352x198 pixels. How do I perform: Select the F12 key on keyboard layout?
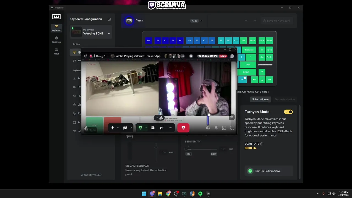pos(243,40)
